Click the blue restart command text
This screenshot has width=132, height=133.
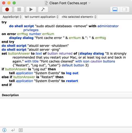pyautogui.click(x=72, y=81)
